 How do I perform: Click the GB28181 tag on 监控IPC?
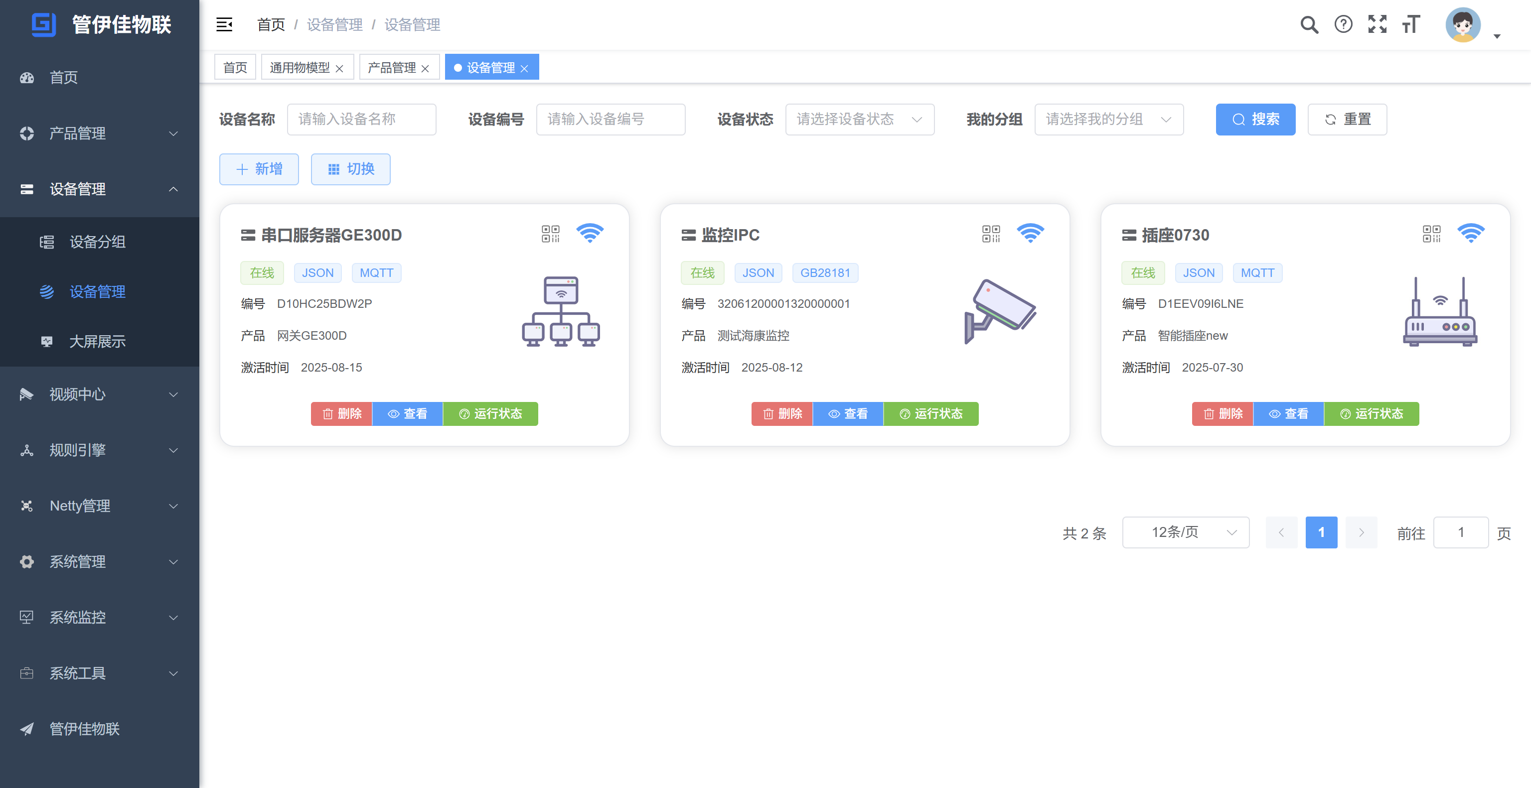click(x=825, y=273)
